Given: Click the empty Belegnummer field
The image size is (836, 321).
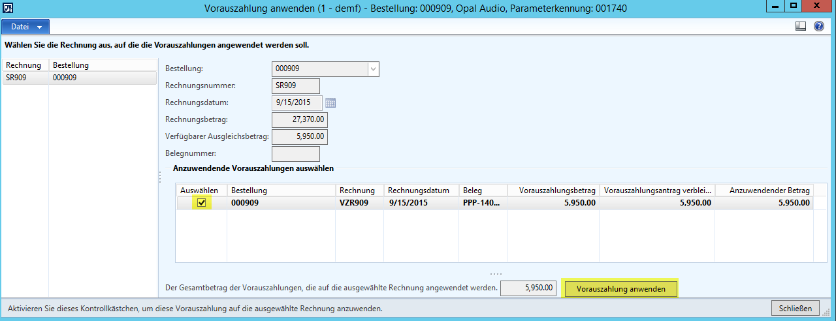Looking at the screenshot, I should [295, 154].
